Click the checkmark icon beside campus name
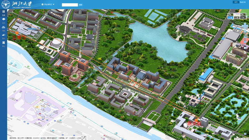Image resolution: width=249 pixels, height=140 pixels. [x=43, y=5]
